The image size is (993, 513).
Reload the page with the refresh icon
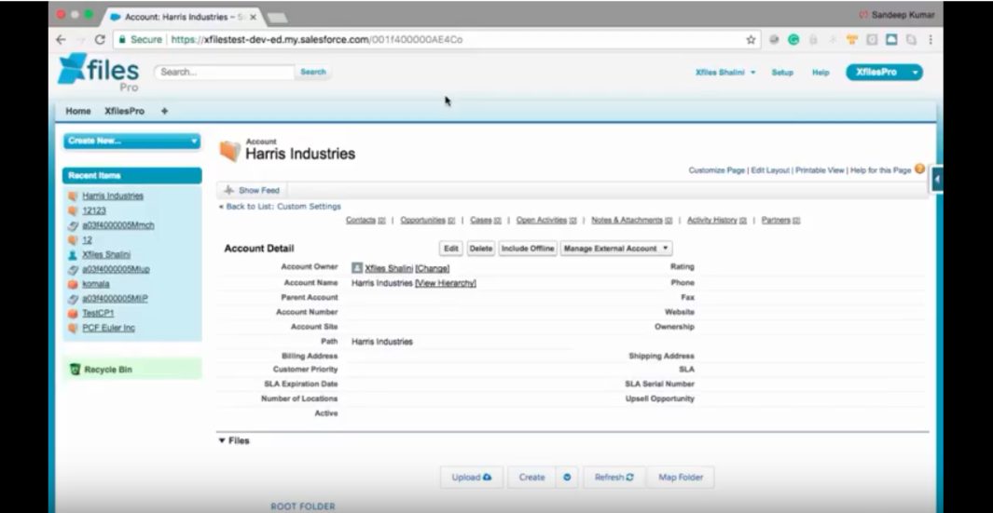point(100,39)
